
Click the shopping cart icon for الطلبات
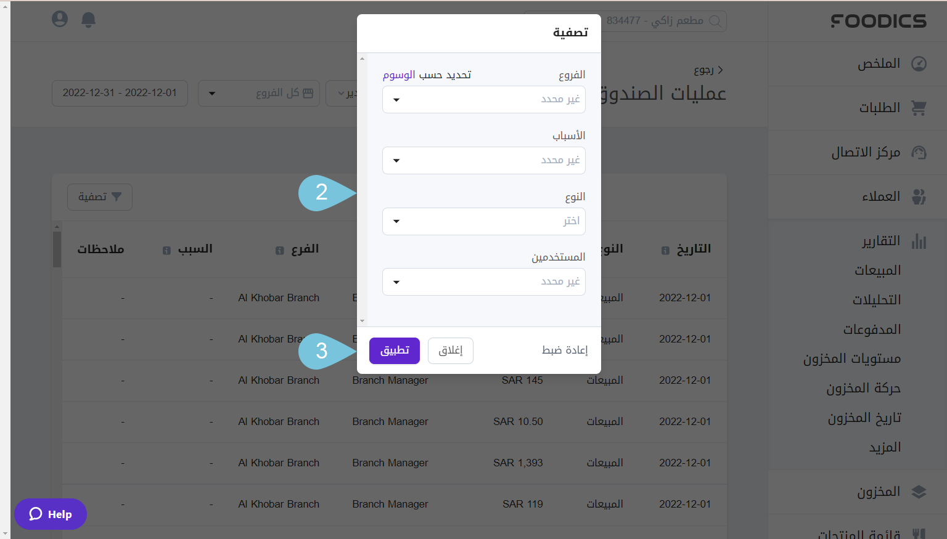[x=919, y=108]
